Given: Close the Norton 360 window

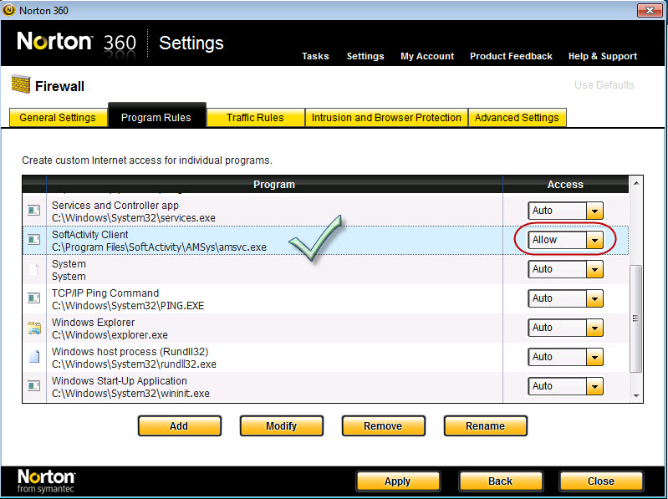Looking at the screenshot, I should (x=650, y=10).
